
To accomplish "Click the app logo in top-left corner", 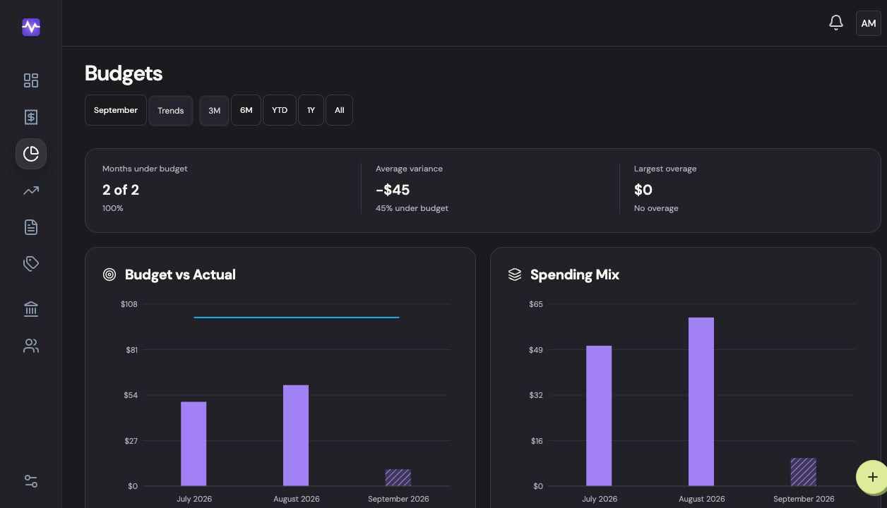I will point(31,27).
